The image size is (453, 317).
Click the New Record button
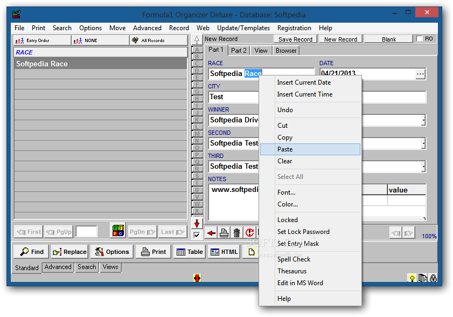pos(340,39)
